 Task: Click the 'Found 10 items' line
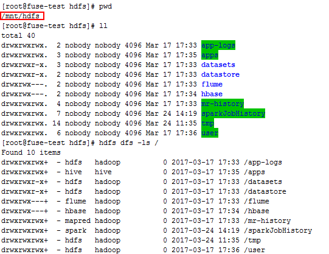pos(31,152)
